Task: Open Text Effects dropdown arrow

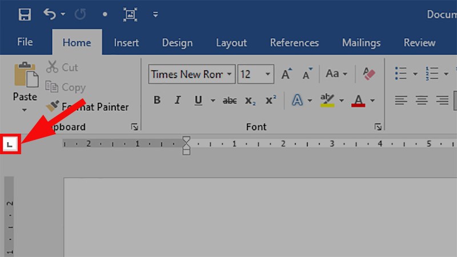Action: click(310, 101)
